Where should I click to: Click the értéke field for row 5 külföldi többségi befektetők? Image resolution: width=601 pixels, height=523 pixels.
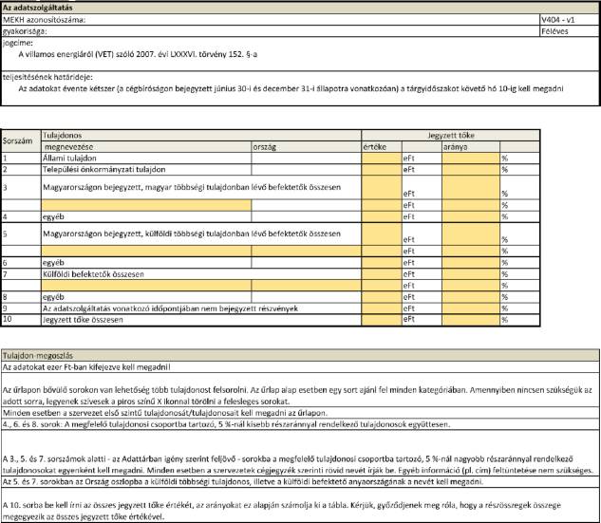click(382, 234)
